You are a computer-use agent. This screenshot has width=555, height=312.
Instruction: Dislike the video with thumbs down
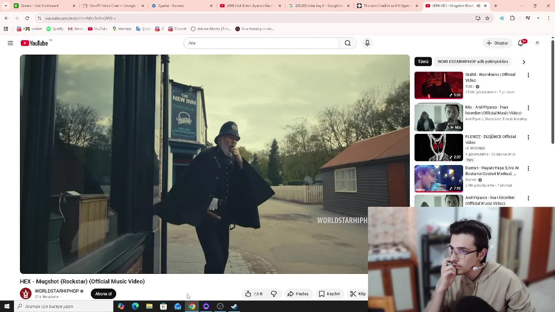click(x=274, y=294)
